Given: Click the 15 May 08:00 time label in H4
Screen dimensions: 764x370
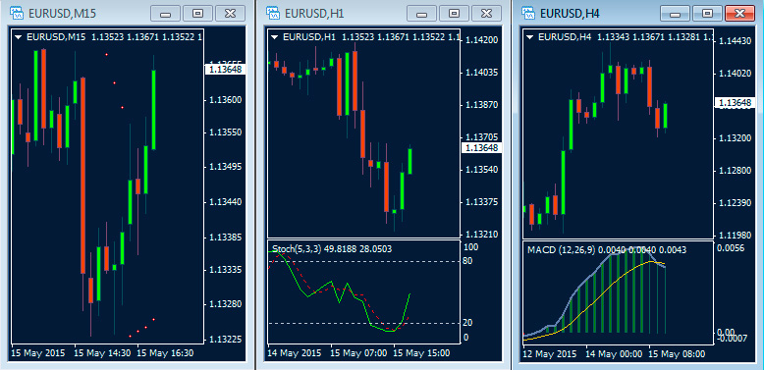Looking at the screenshot, I should coord(678,353).
